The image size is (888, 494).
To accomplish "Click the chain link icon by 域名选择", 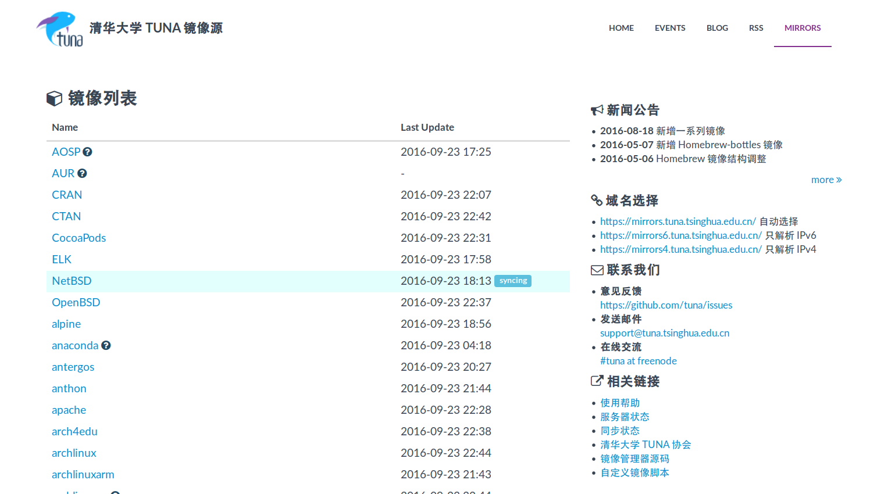I will pyautogui.click(x=597, y=201).
